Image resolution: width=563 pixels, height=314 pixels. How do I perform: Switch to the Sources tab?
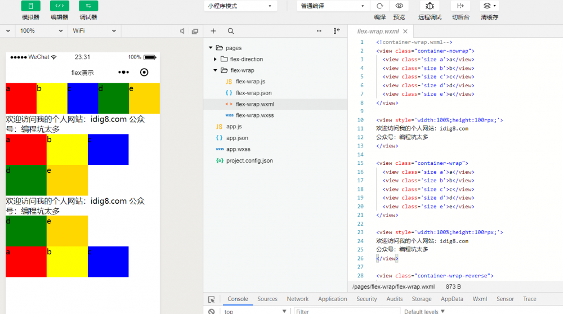pos(267,299)
